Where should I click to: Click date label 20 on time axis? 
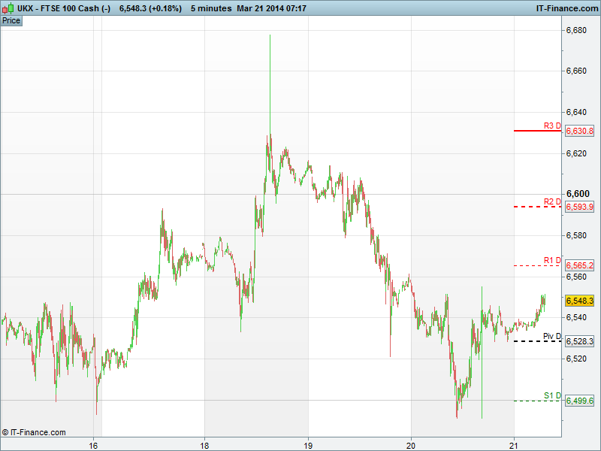click(411, 444)
